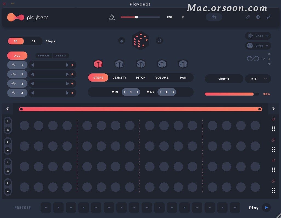The height and width of the screenshot is (218, 281).
Task: Mute the second sequencer row
Action: (x=8, y=150)
